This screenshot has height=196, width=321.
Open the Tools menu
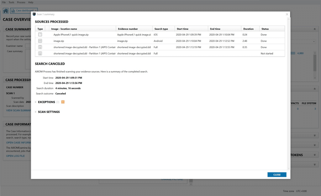[x=12, y=2]
